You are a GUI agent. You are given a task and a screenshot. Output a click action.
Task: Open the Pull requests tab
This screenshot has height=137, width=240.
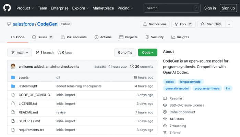coord(74,37)
